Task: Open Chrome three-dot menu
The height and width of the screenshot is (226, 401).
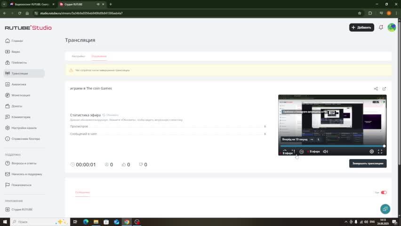Action: (396, 13)
